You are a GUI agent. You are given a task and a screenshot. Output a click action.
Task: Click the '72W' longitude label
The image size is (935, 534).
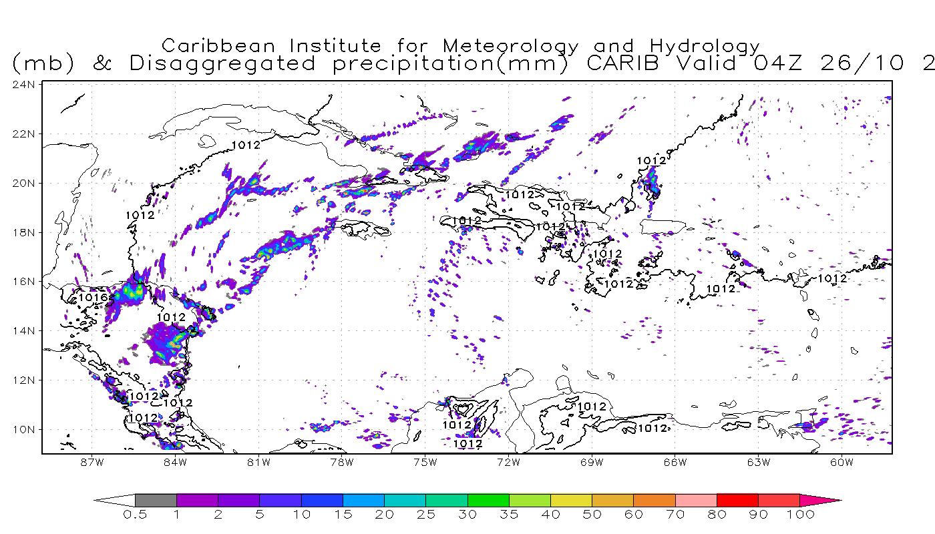coord(508,463)
